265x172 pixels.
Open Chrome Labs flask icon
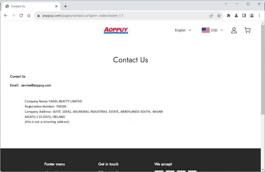coord(236,15)
